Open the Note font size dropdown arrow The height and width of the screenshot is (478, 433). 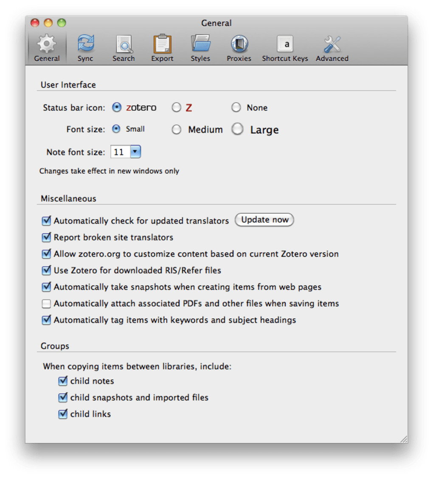[x=135, y=152]
